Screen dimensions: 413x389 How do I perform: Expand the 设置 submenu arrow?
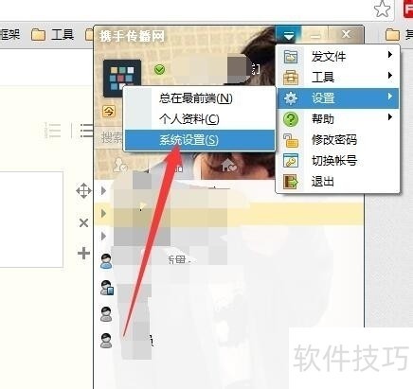390,97
